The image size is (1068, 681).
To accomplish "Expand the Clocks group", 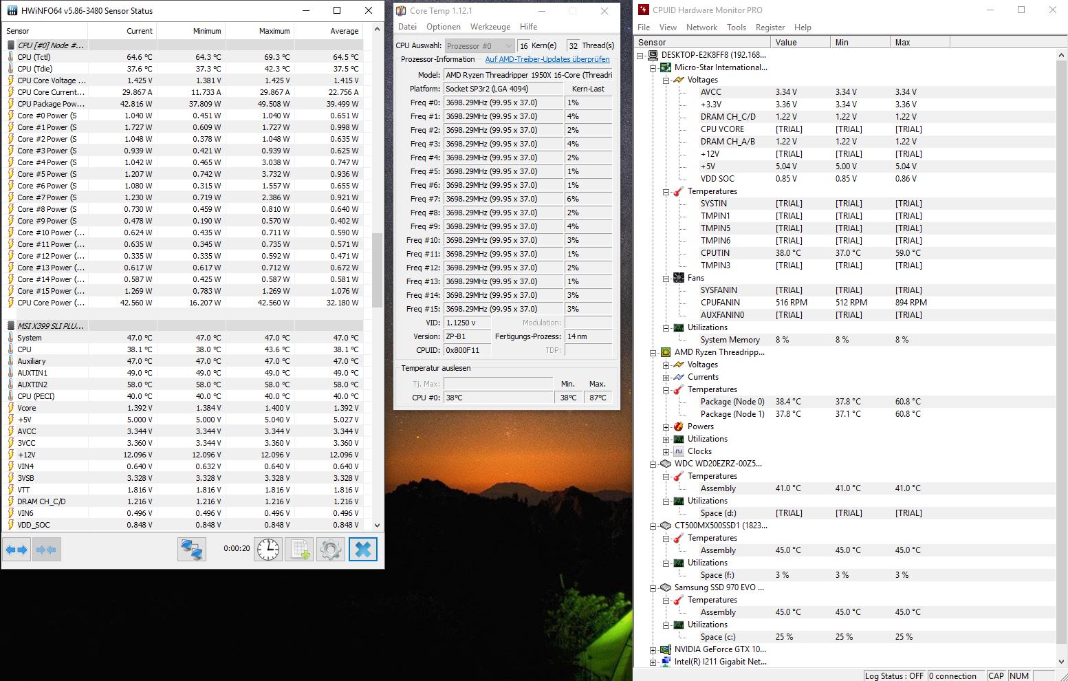I will [x=666, y=451].
